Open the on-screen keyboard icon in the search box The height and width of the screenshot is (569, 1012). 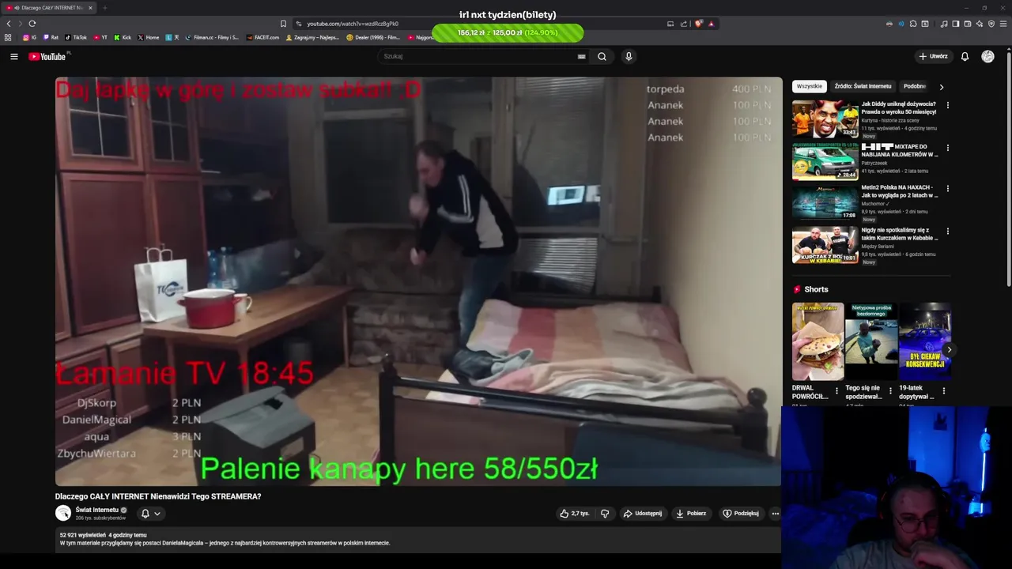point(581,56)
